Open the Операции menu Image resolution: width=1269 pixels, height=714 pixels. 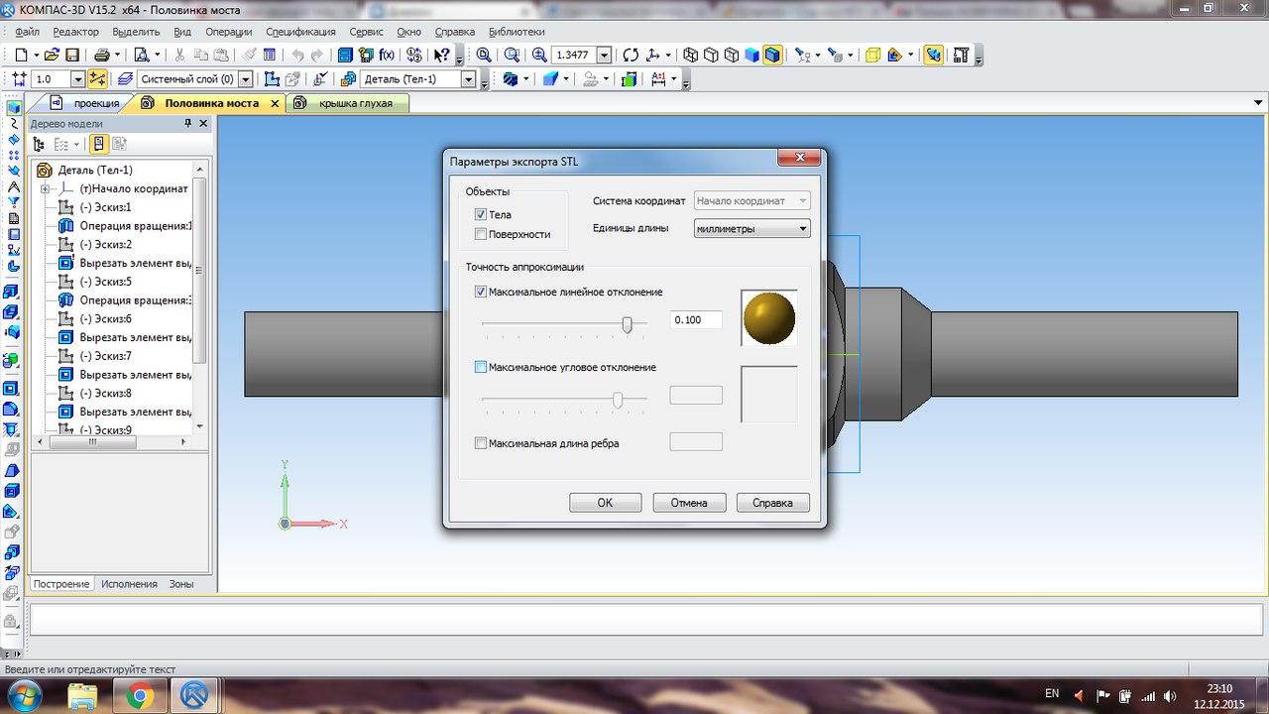(228, 32)
